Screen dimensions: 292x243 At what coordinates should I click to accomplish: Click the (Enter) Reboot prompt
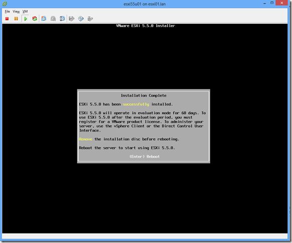click(144, 157)
